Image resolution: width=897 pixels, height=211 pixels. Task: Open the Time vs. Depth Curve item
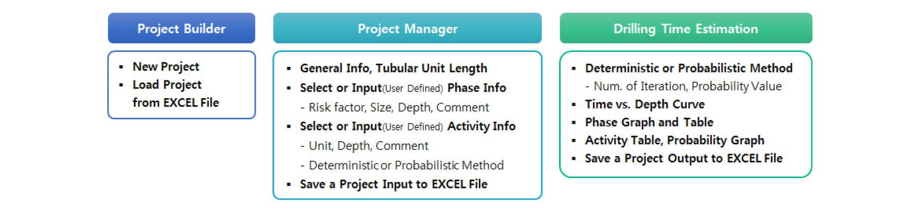pos(644,105)
